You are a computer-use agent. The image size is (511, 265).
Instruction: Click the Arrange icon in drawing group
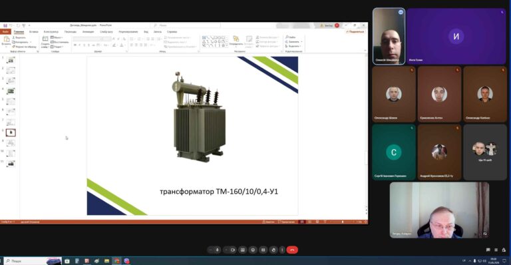point(236,39)
